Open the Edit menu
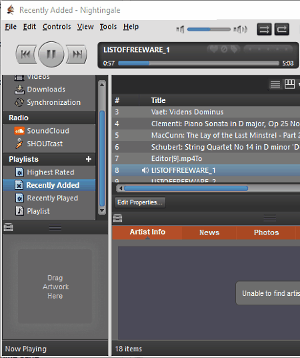300x358 pixels. (x=29, y=27)
